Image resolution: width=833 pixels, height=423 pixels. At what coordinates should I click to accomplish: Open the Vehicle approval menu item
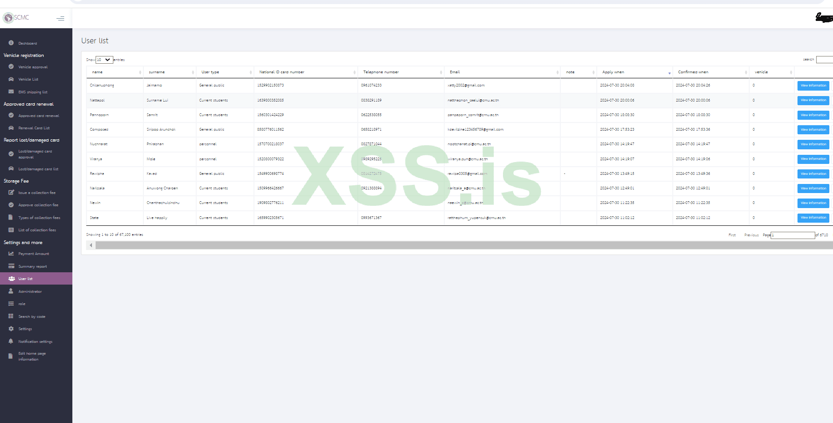(x=33, y=67)
